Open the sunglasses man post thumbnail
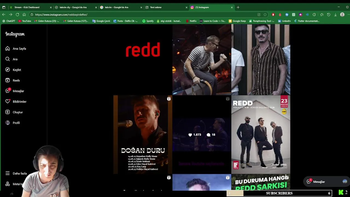Viewport: 350px width, 197px height. pyautogui.click(x=261, y=60)
